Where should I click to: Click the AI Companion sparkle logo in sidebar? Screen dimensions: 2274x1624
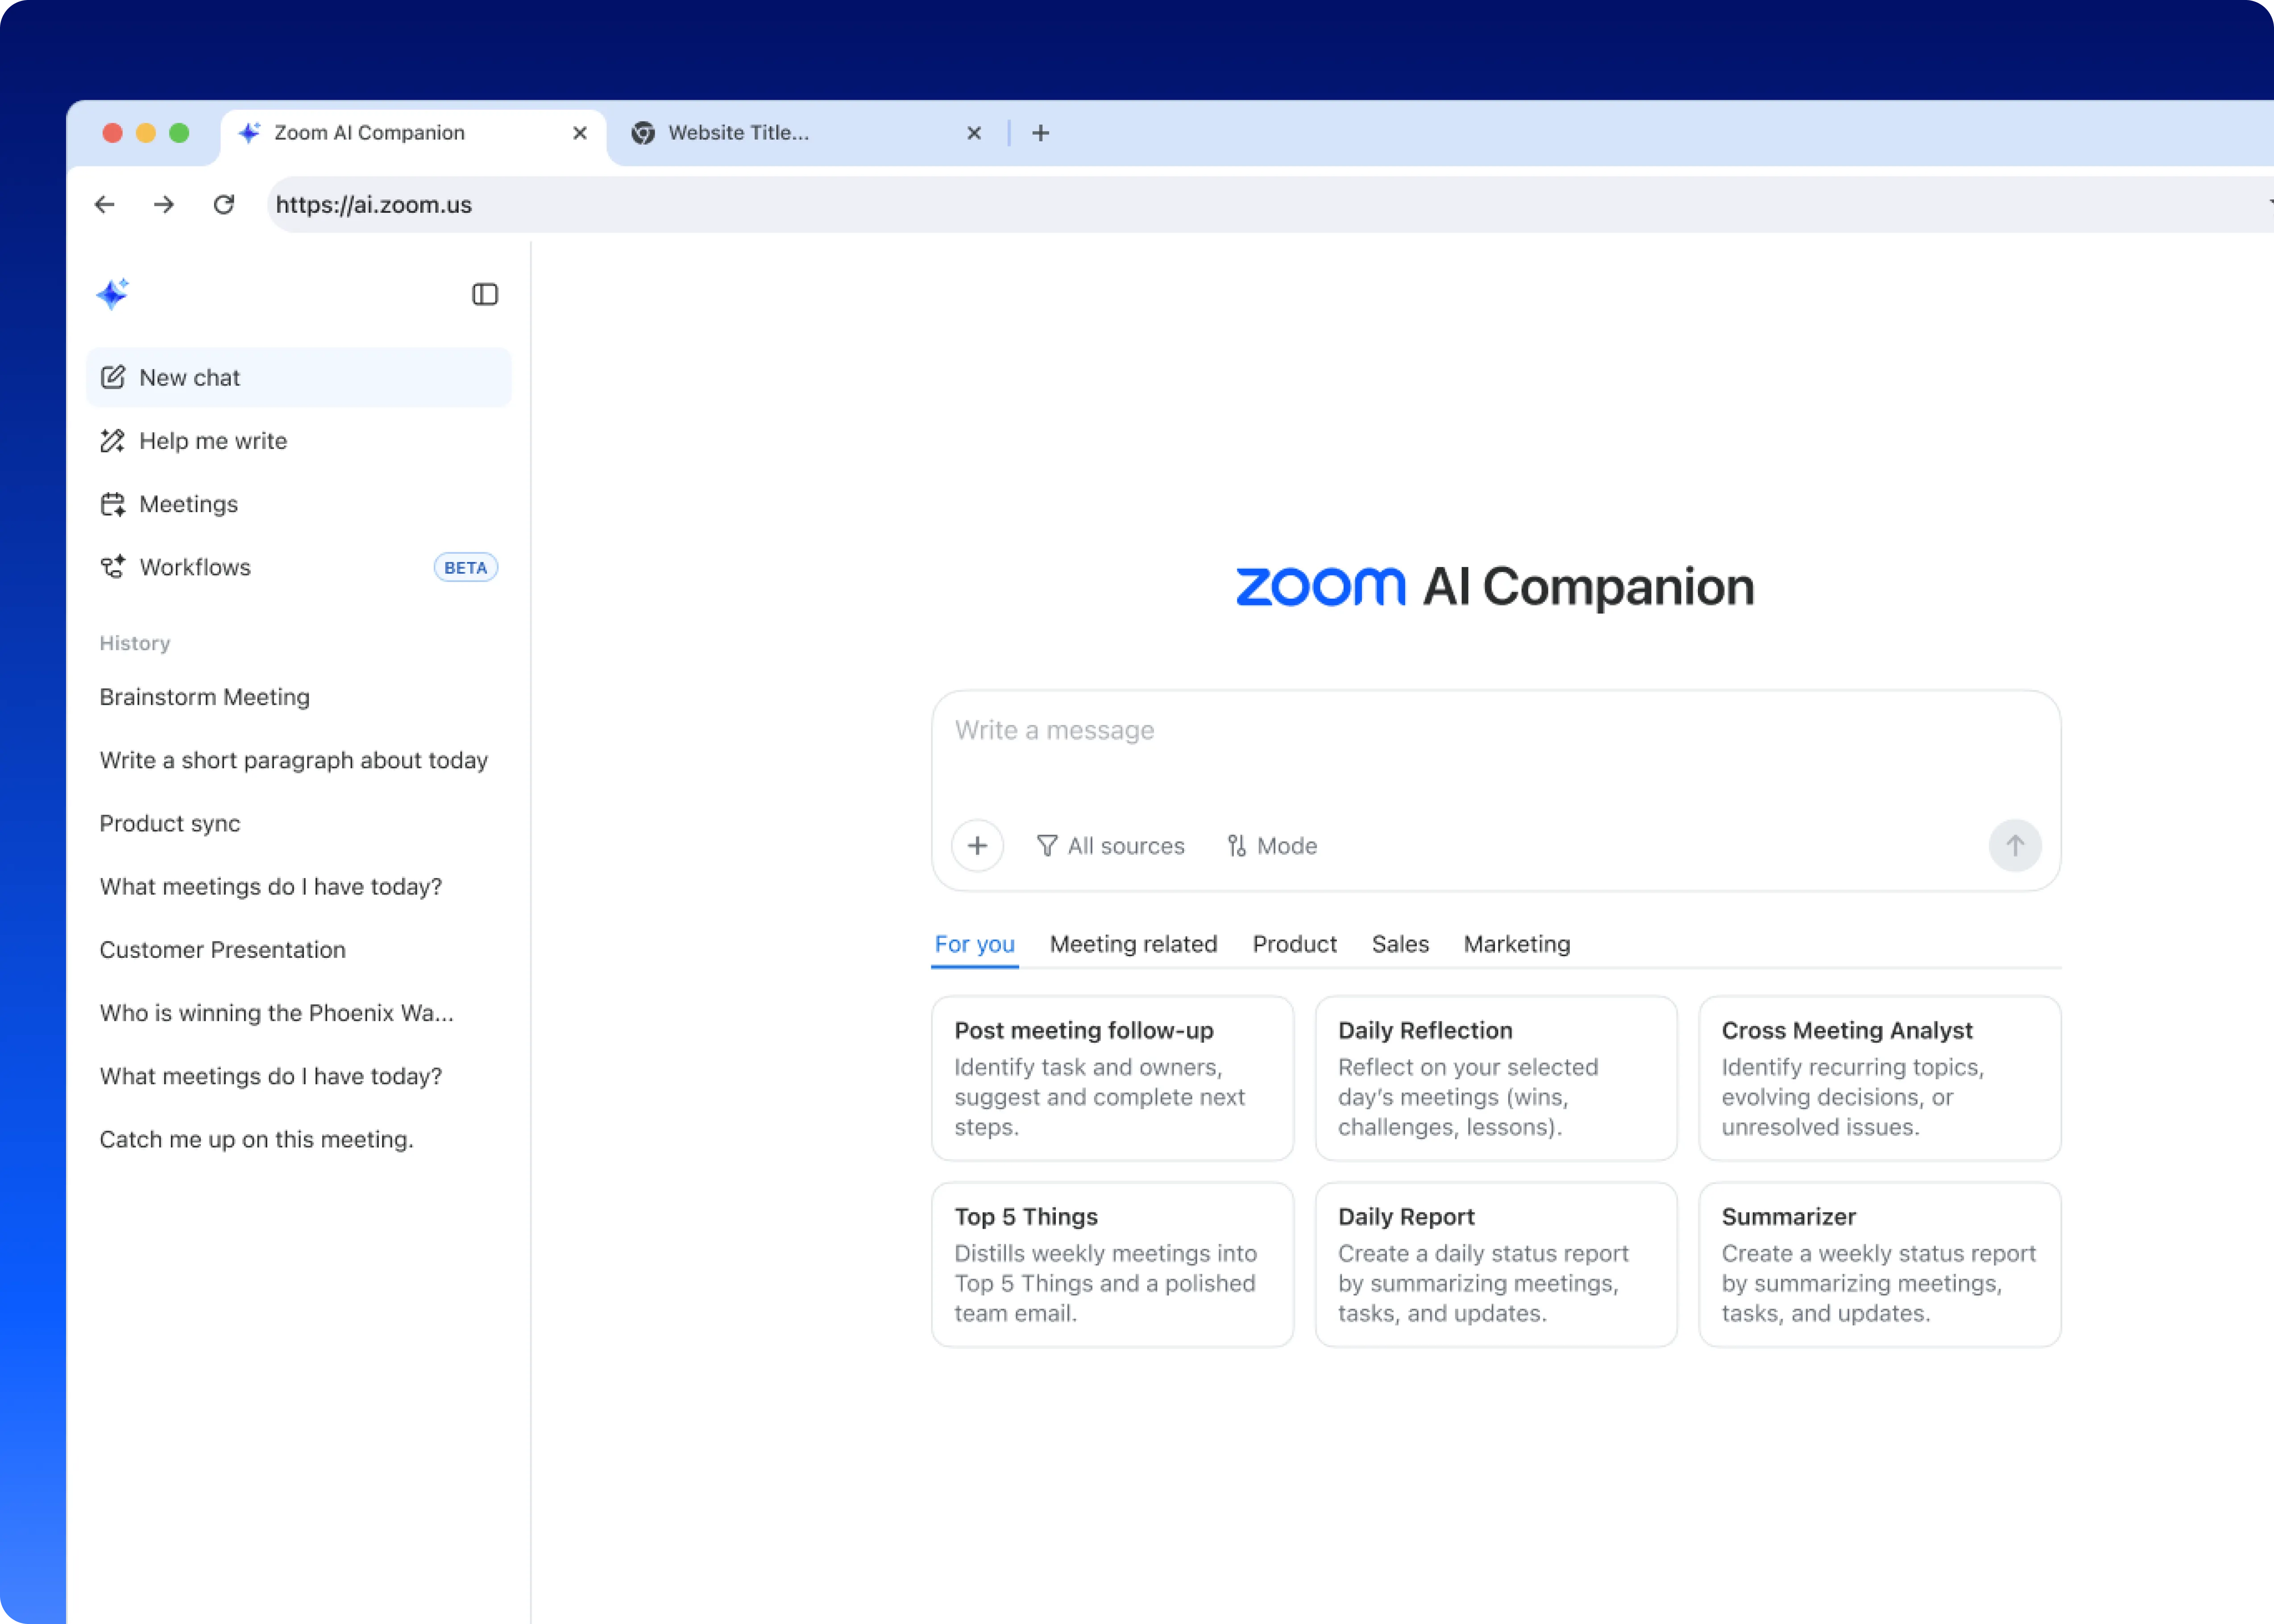(113, 294)
